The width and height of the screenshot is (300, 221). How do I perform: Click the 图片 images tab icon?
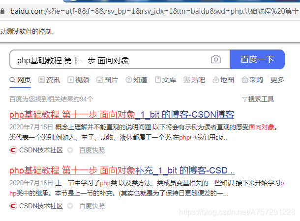pyautogui.click(x=100, y=80)
